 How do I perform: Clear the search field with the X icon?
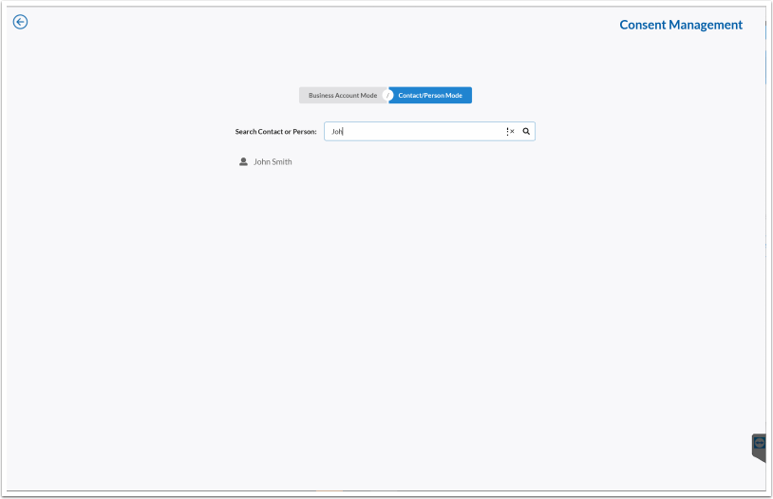(x=513, y=132)
